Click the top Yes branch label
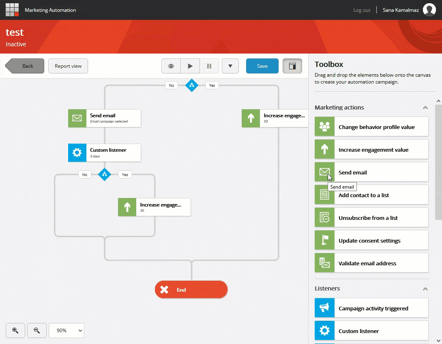 [212, 86]
